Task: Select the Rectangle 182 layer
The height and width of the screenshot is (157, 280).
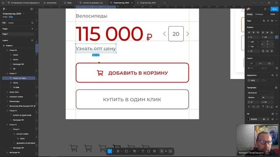Action: coord(18,64)
